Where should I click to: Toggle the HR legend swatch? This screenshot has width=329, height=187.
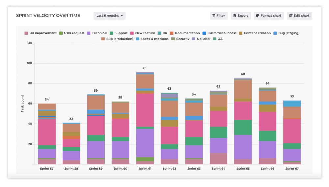pyautogui.click(x=159, y=33)
